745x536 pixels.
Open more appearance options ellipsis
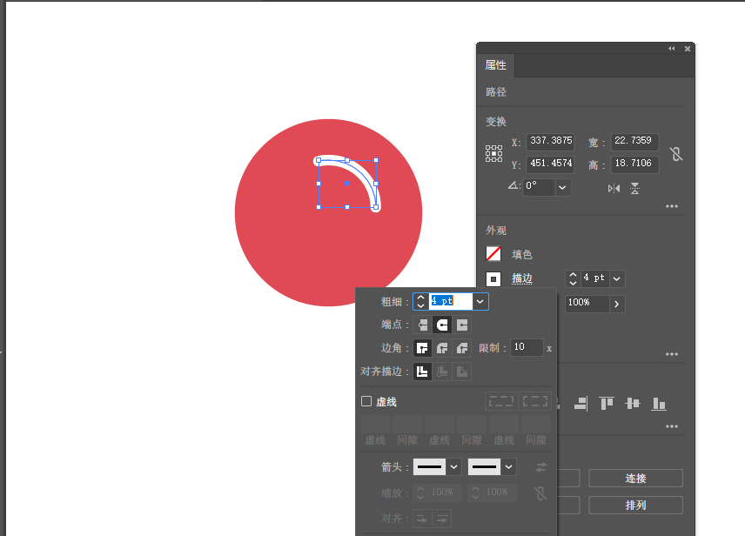pyautogui.click(x=672, y=354)
